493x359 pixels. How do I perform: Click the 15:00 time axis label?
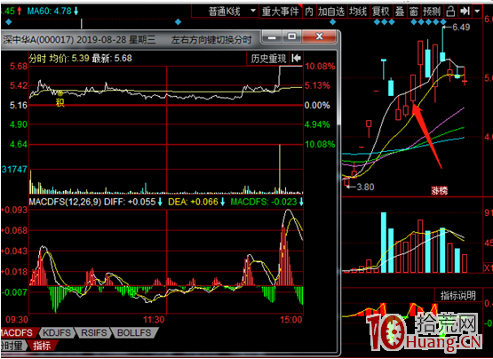[291, 320]
